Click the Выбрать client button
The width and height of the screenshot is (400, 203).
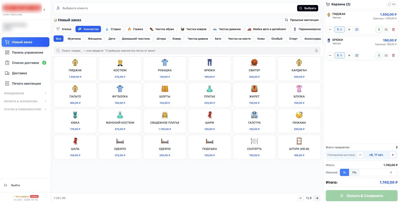(x=307, y=8)
